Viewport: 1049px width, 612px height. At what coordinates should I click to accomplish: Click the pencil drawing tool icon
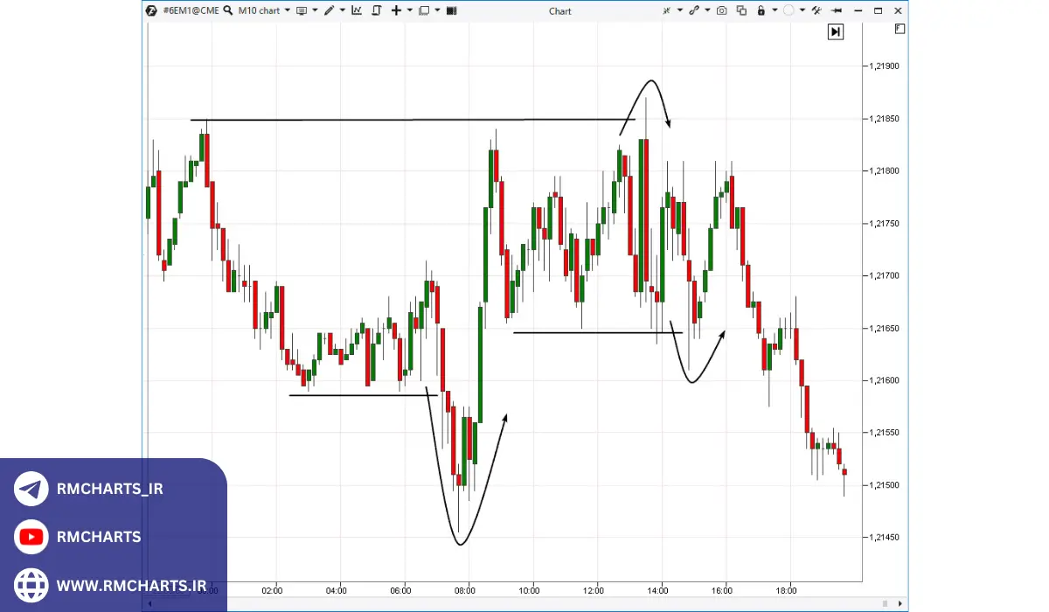pyautogui.click(x=329, y=10)
